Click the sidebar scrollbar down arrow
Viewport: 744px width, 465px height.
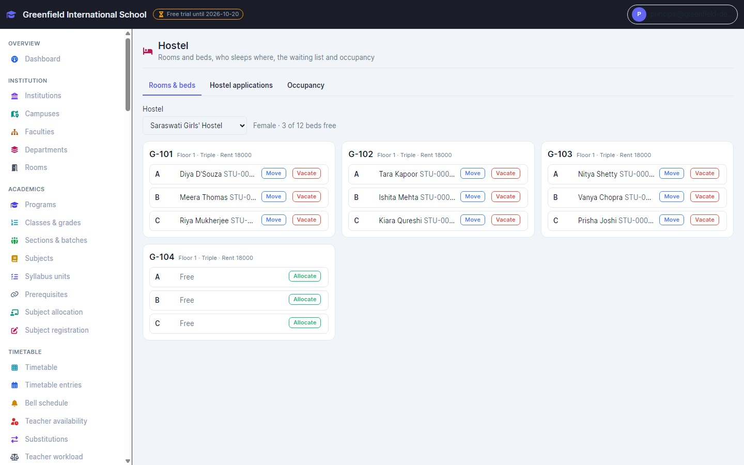tap(128, 461)
